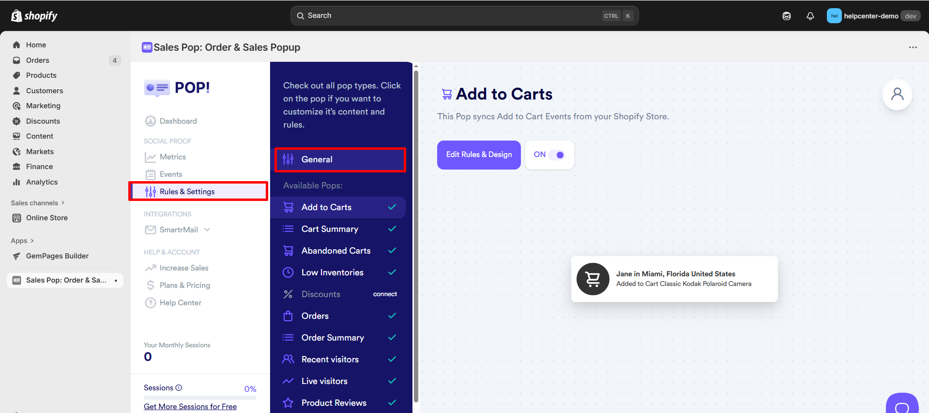The height and width of the screenshot is (413, 929).
Task: Open General pop settings
Action: pos(340,159)
